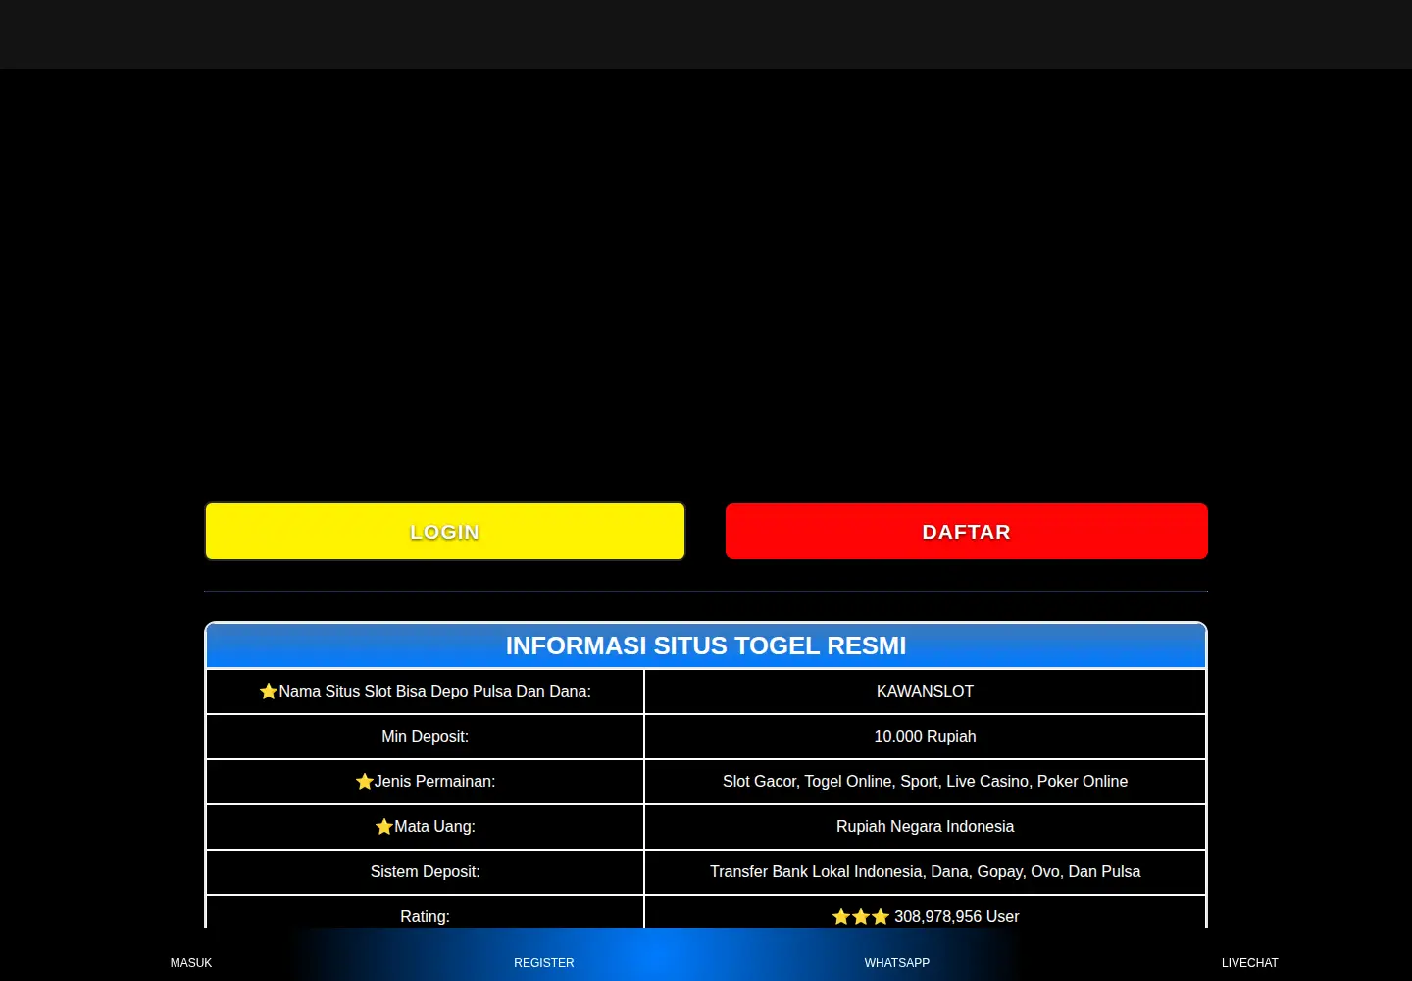1412x981 pixels.
Task: Click the Slot Gacor, Togel Online games cell
Action: tap(925, 782)
